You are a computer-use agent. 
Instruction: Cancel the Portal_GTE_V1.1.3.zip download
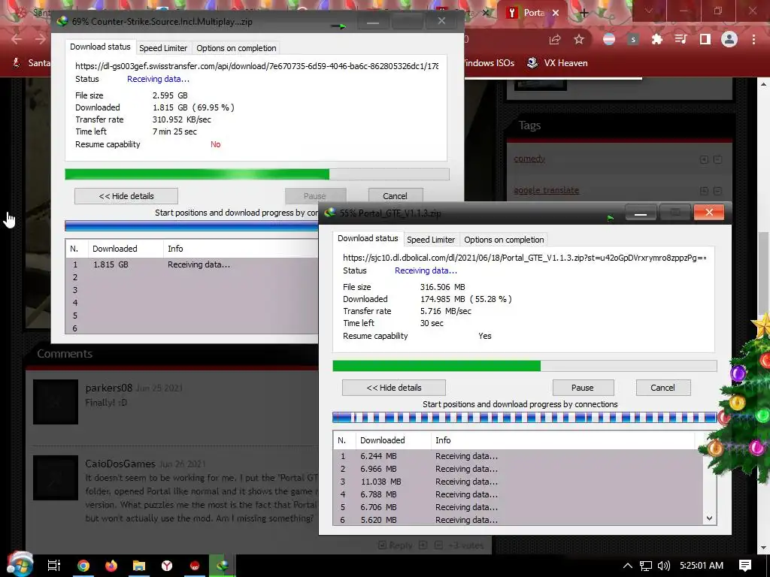[663, 388]
